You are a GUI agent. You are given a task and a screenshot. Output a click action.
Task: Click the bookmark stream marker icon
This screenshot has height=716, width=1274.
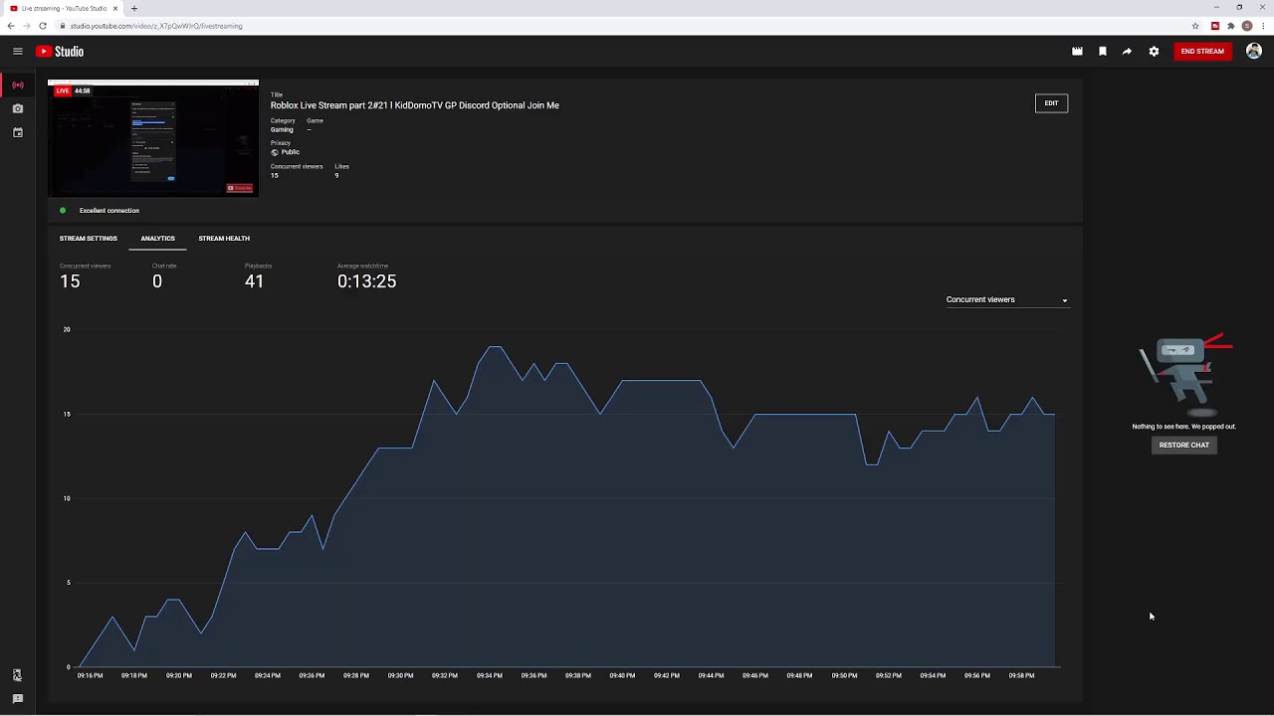[x=1103, y=52]
